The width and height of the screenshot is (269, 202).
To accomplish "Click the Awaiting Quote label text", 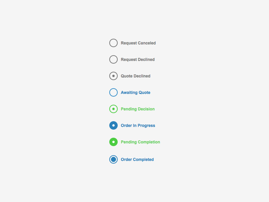I will pyautogui.click(x=136, y=93).
